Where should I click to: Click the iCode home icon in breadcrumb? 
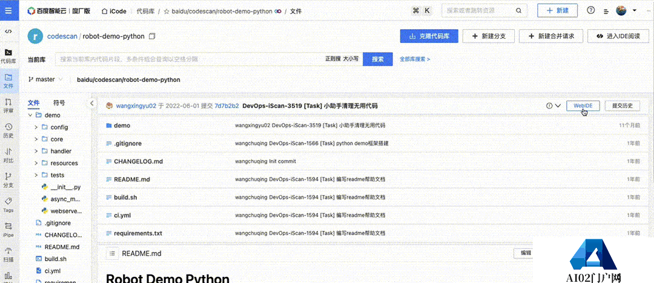coord(105,12)
